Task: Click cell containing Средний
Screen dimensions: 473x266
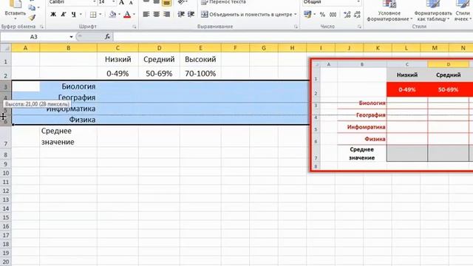Action: (x=159, y=59)
